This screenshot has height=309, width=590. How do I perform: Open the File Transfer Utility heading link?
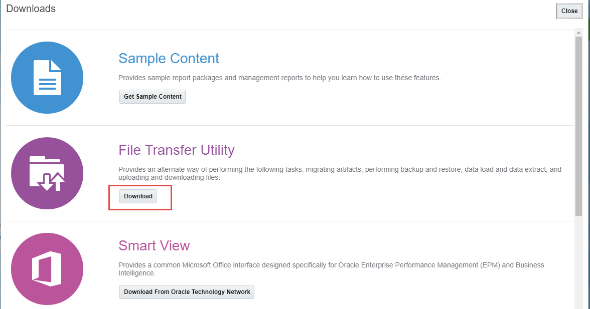click(x=176, y=150)
